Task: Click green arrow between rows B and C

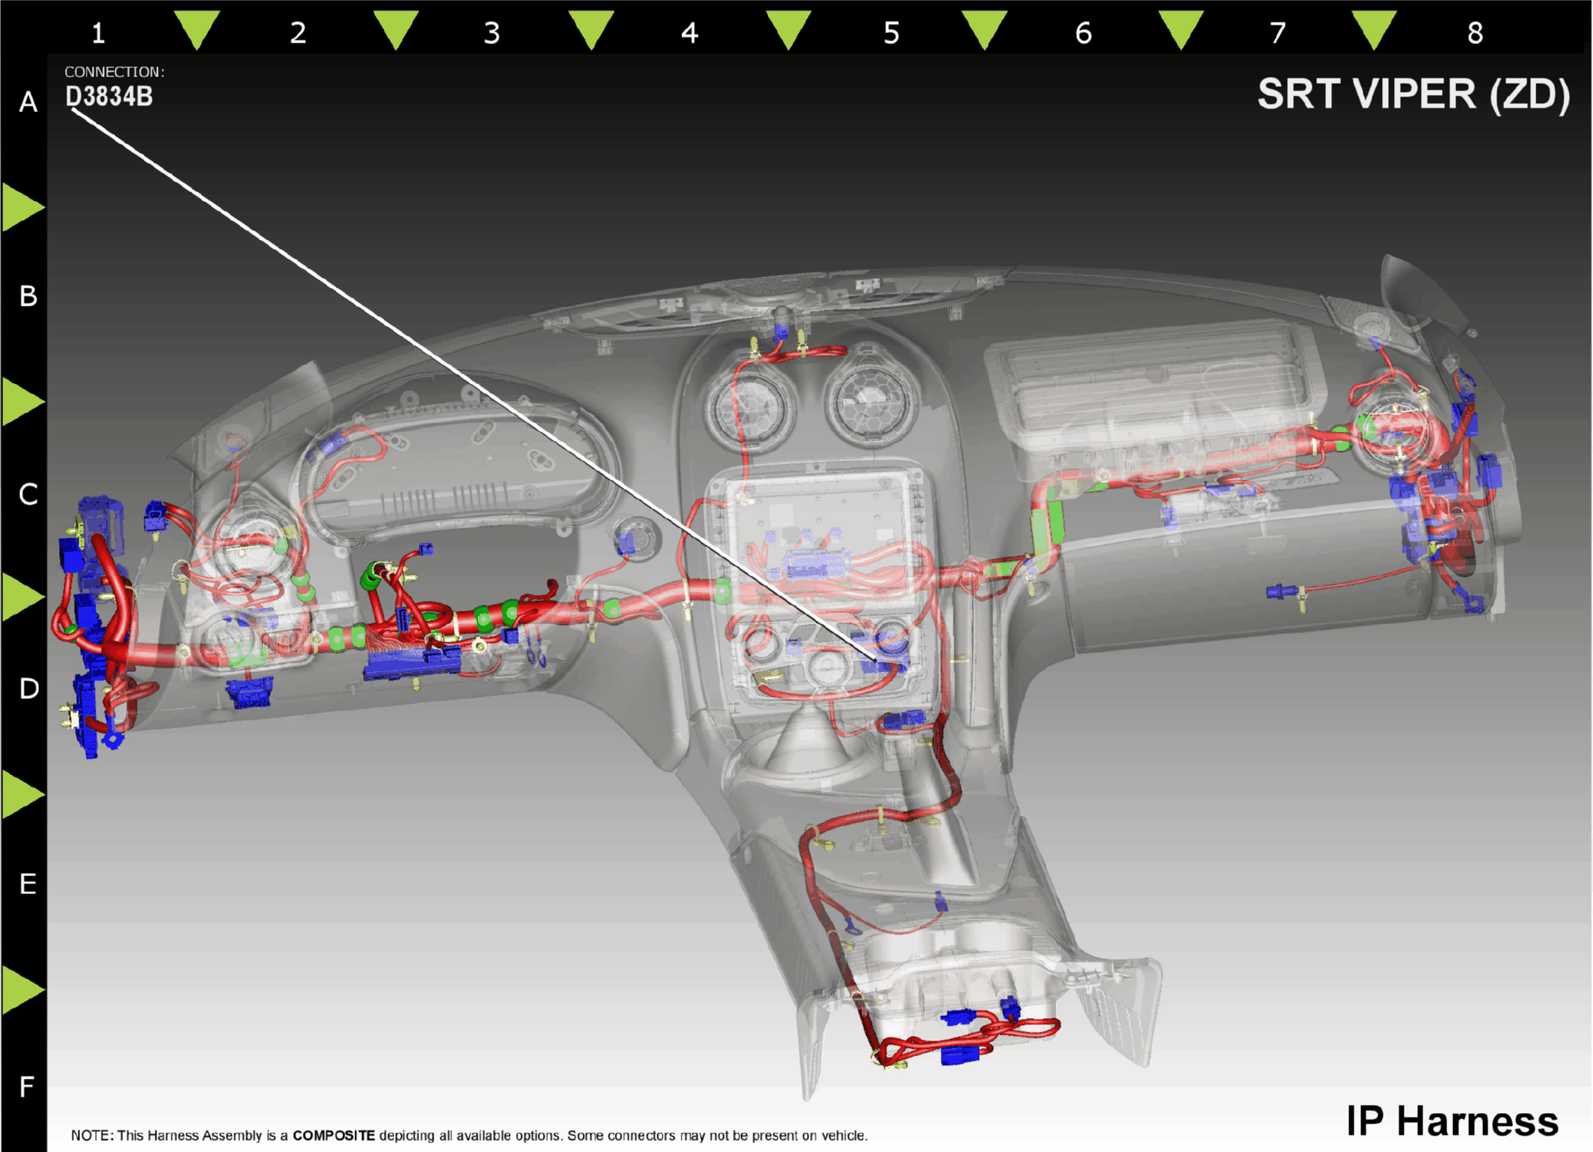Action: 22,401
